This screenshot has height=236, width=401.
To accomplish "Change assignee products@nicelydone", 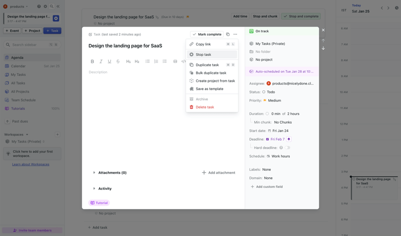I will (290, 83).
